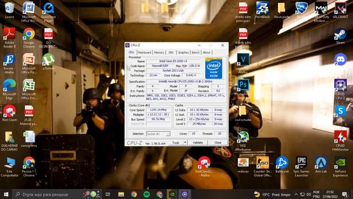Viewport: 353px width, 199px height.
Task: Open the redacao file on desktop
Action: click(x=243, y=165)
